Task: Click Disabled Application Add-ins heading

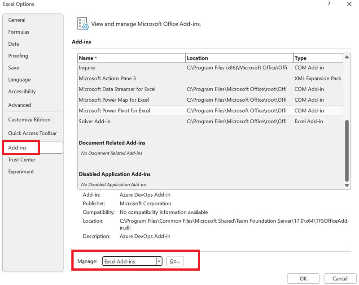Action: (x=114, y=174)
